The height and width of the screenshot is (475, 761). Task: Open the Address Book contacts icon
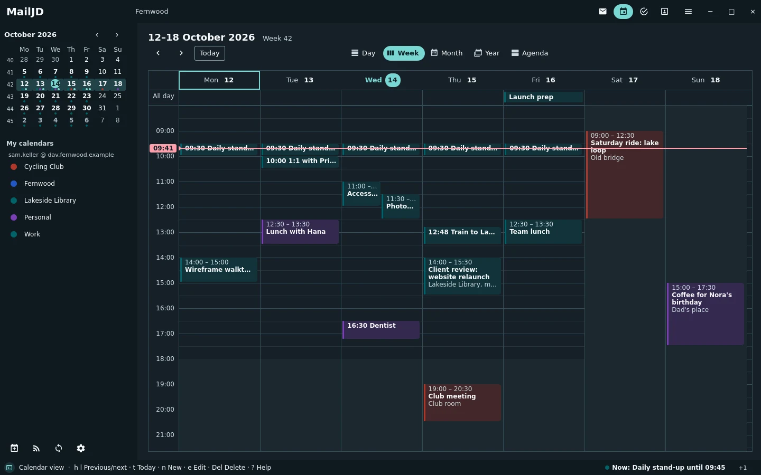[664, 12]
